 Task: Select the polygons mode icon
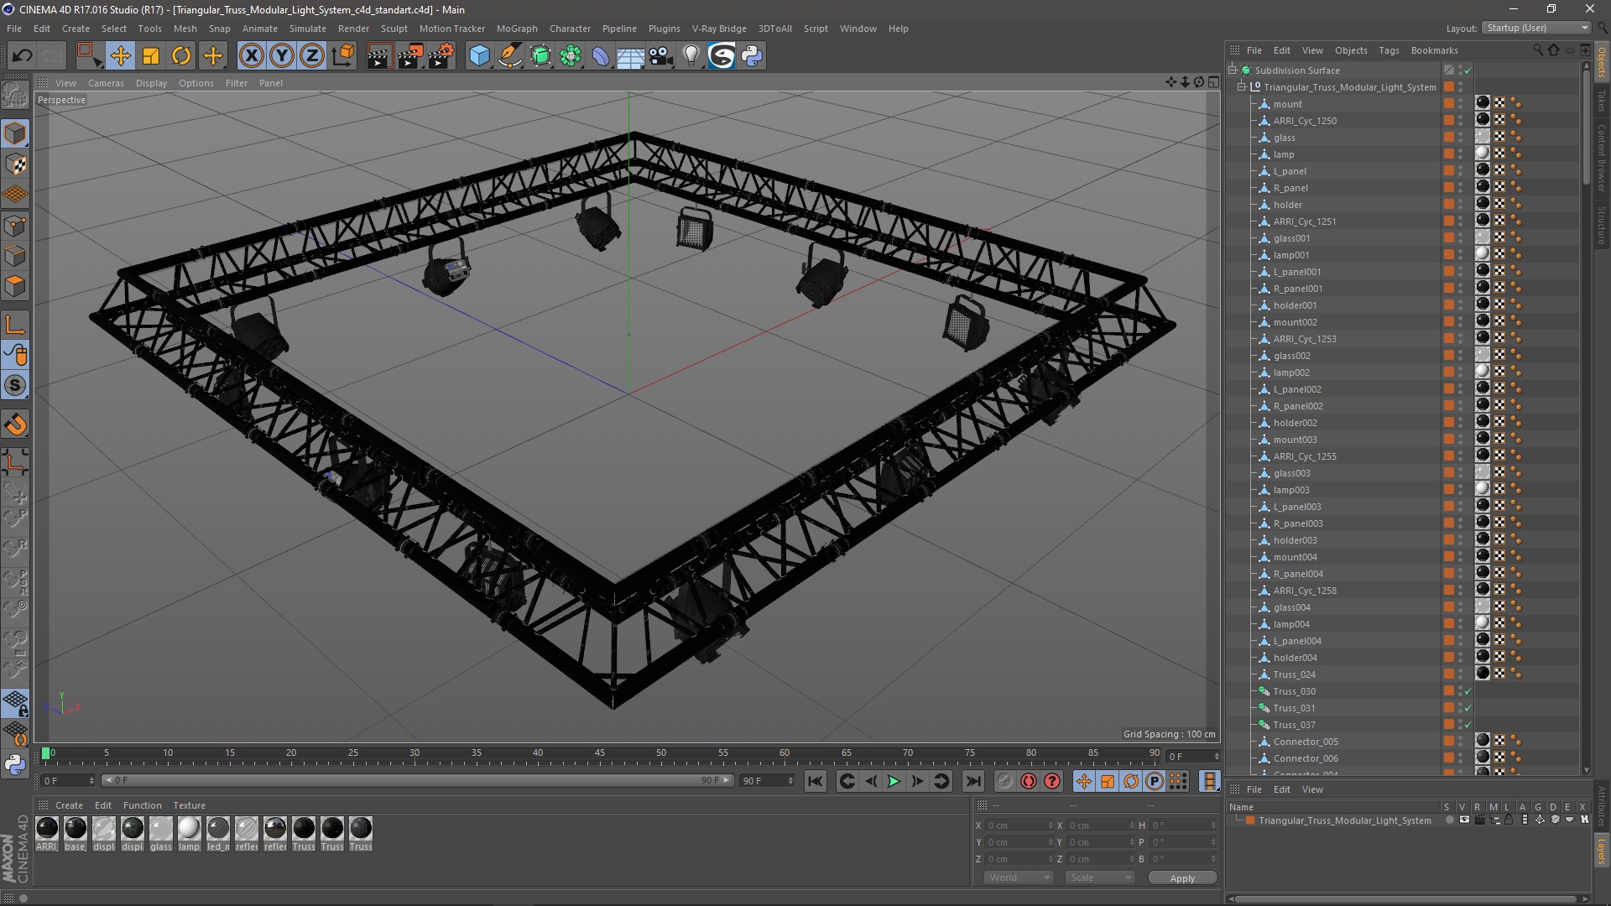pos(15,286)
